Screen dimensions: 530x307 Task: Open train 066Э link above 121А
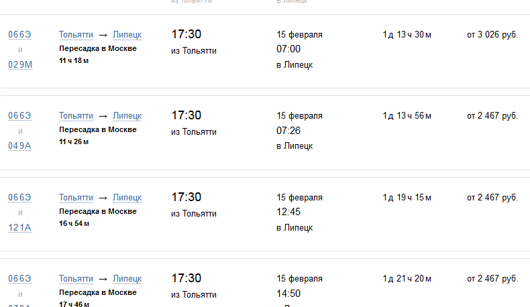click(19, 198)
